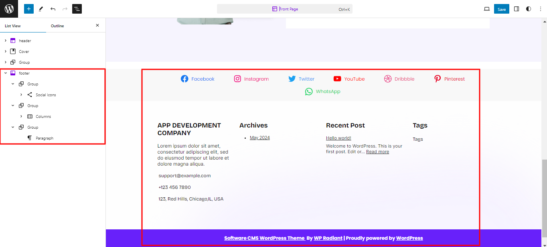Click the Twitter bird icon

pyautogui.click(x=292, y=79)
